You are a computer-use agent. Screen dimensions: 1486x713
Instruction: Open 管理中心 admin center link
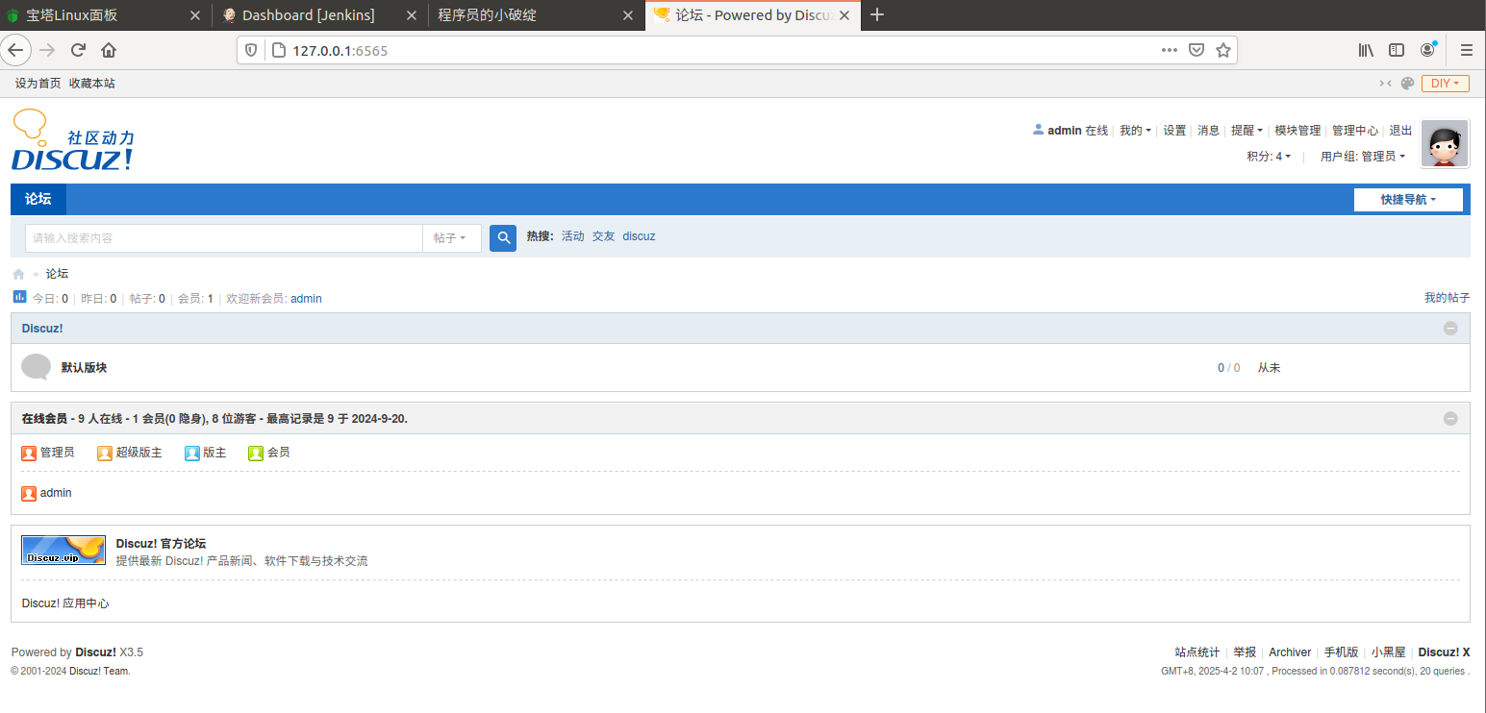tap(1355, 131)
